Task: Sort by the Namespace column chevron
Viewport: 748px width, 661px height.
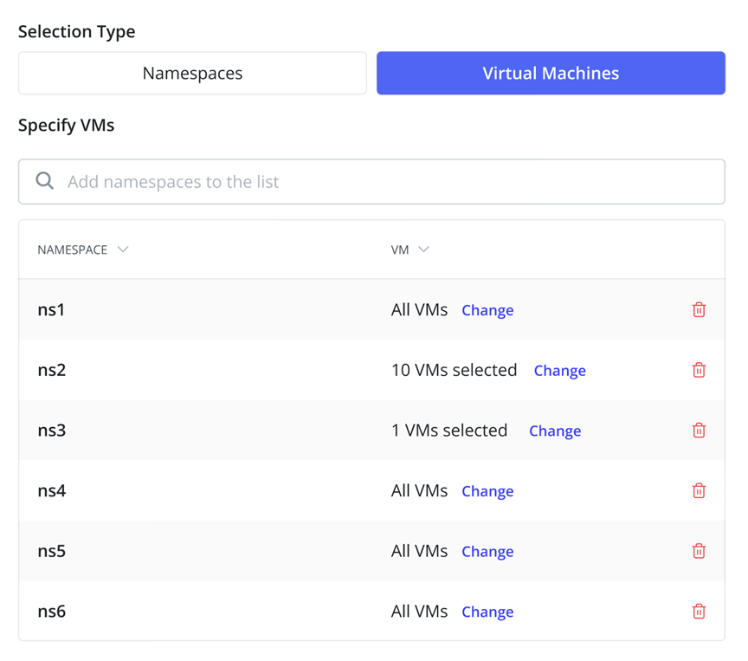Action: pos(123,249)
